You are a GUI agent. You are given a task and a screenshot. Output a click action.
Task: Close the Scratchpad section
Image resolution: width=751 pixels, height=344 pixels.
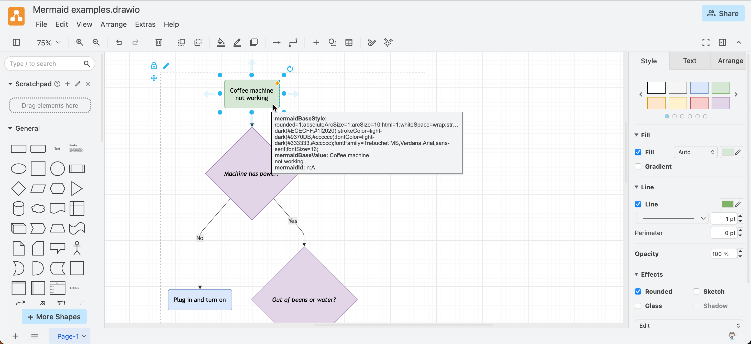(x=88, y=84)
